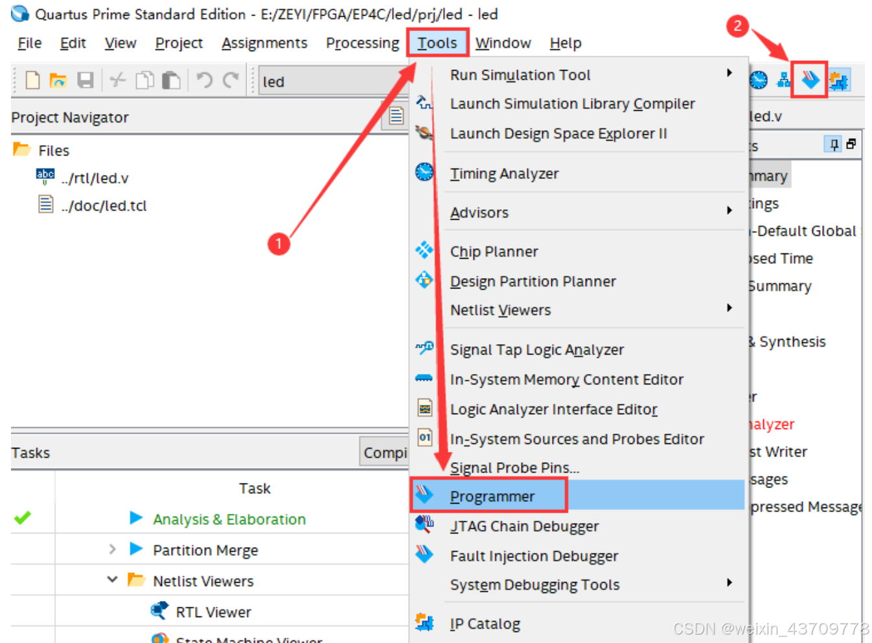Screen dimensions: 872x643
Task: Click the In-System Sources and Probes icon
Action: 424,438
